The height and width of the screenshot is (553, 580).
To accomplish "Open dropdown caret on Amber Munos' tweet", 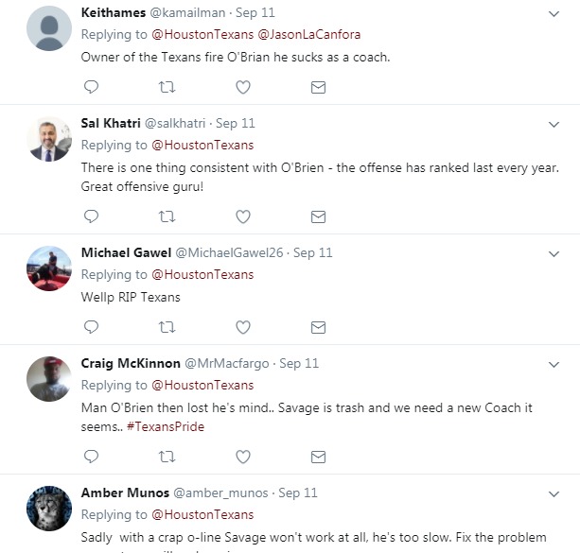I will (x=554, y=493).
